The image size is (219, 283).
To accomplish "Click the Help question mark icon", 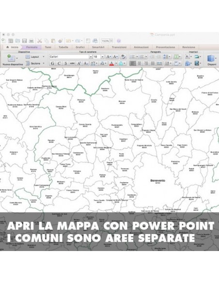I will click(x=119, y=41).
